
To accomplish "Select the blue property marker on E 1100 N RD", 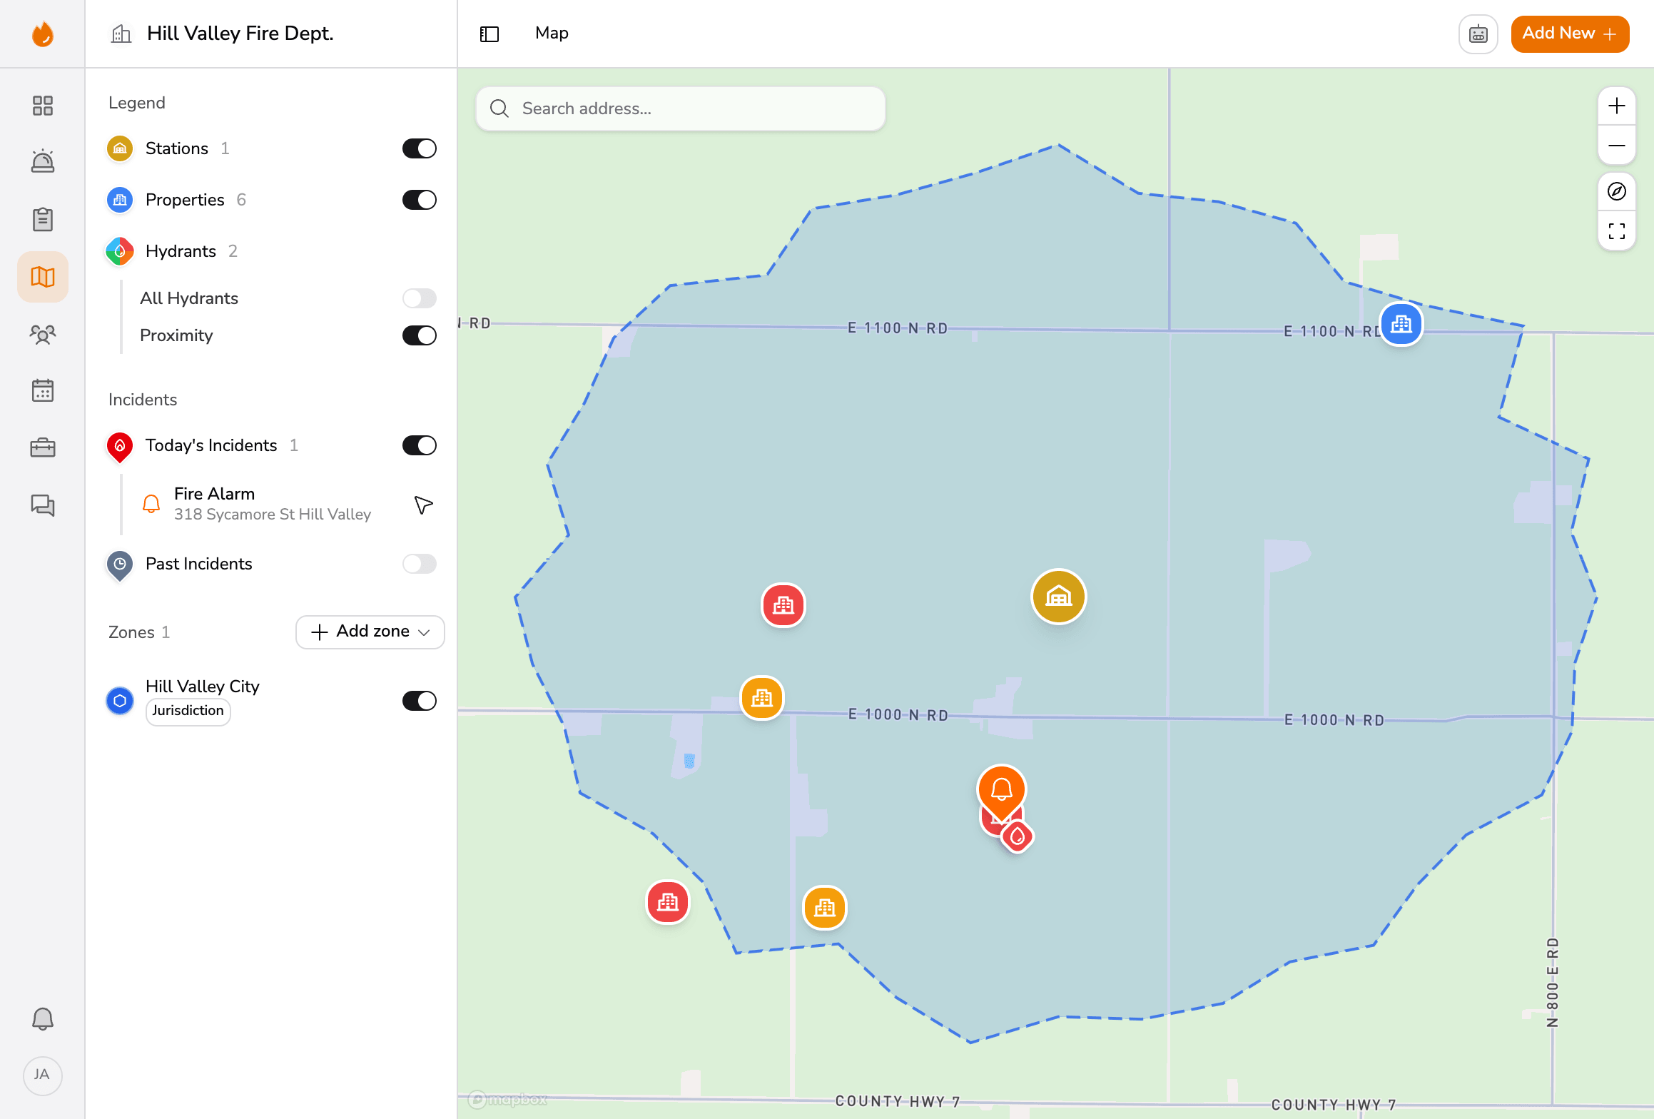I will 1401,324.
